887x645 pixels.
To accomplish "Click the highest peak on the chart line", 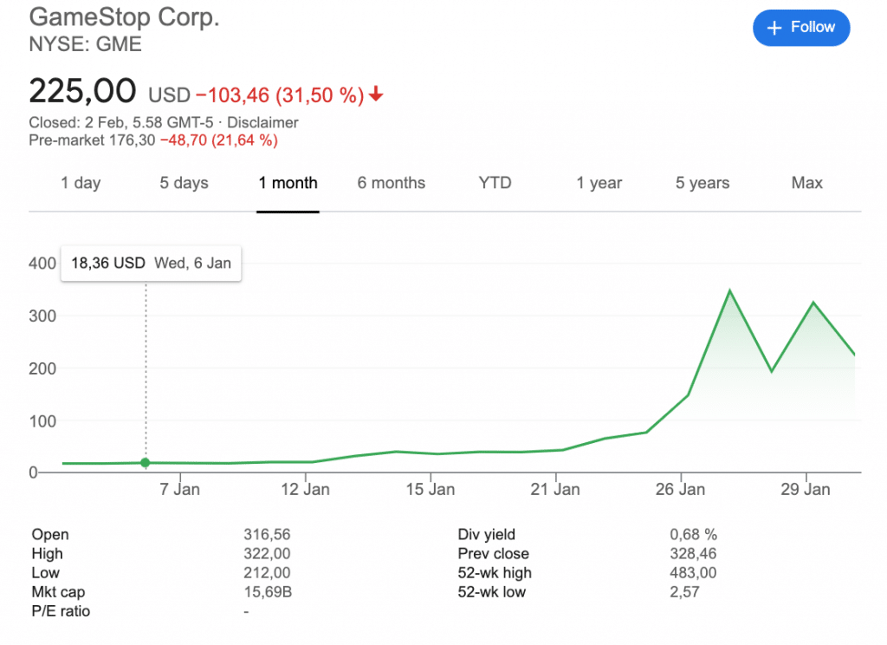I will tap(729, 291).
